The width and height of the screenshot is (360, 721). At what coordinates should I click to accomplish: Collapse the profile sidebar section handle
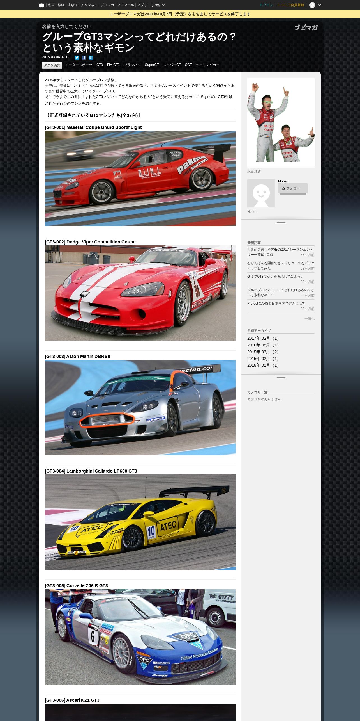[281, 222]
